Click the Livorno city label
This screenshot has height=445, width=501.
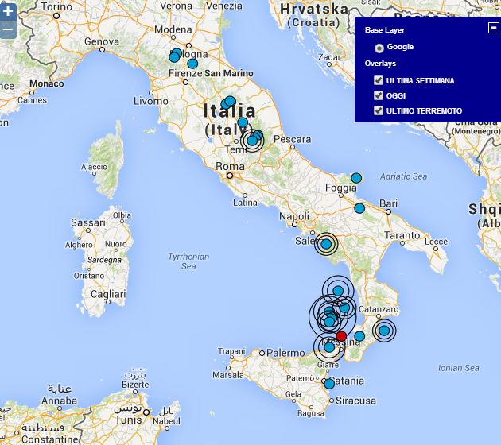pyautogui.click(x=151, y=101)
